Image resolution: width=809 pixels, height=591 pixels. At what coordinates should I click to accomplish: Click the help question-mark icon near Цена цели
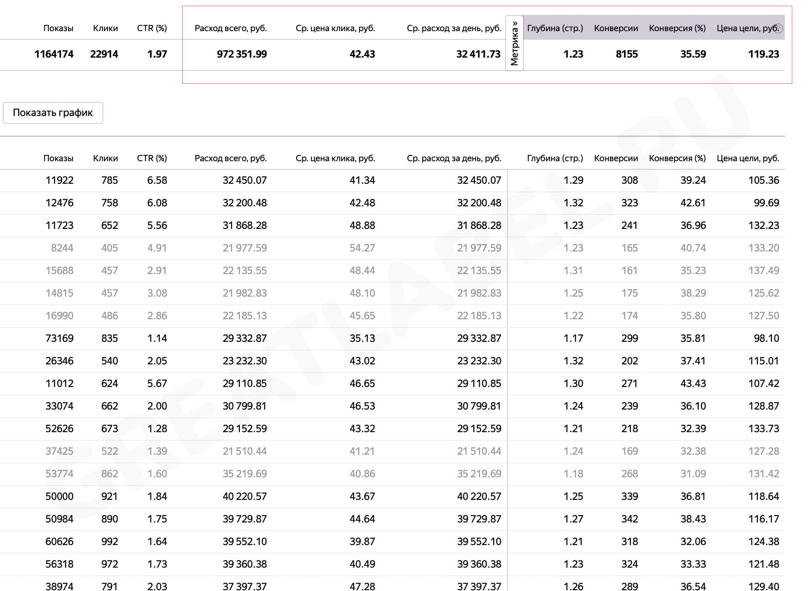(x=778, y=28)
